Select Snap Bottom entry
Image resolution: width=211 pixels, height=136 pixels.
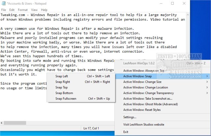pyautogui.click(x=64, y=93)
